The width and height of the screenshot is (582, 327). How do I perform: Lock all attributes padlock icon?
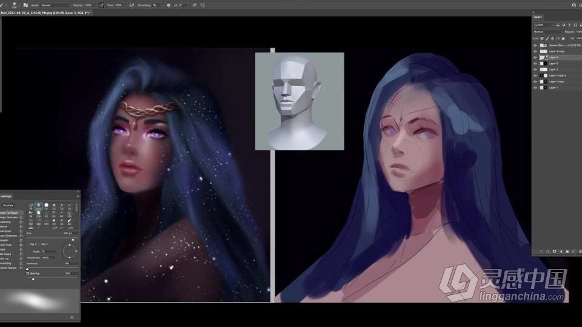[563, 39]
